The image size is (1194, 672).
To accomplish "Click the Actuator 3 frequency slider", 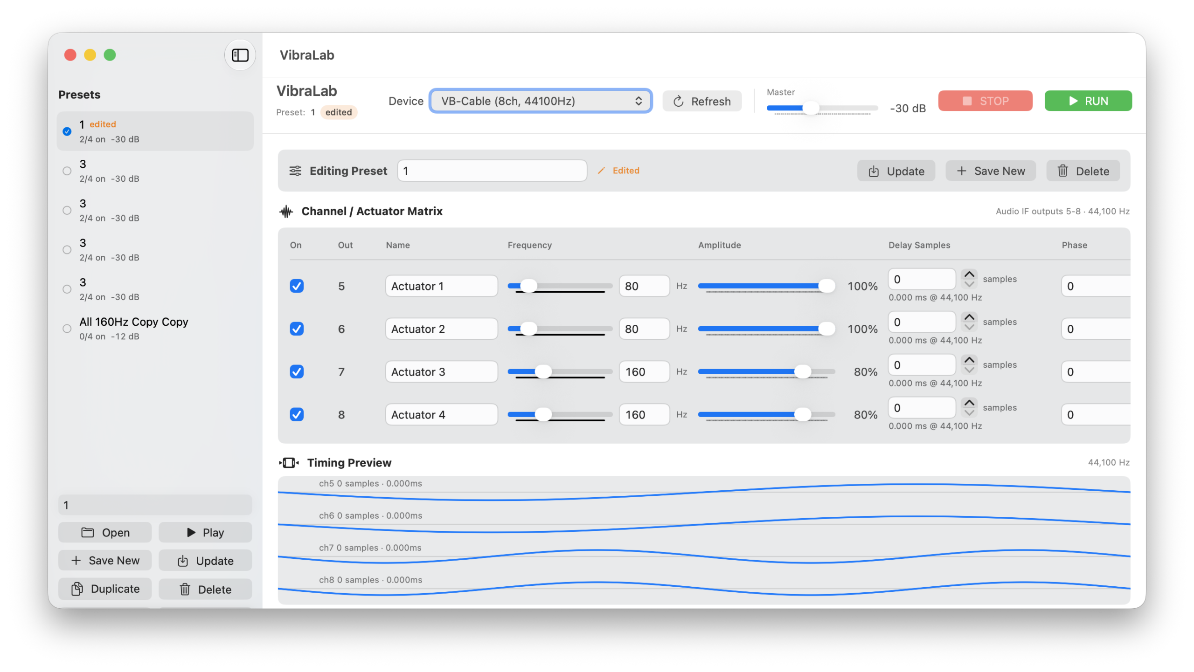I will pyautogui.click(x=559, y=371).
